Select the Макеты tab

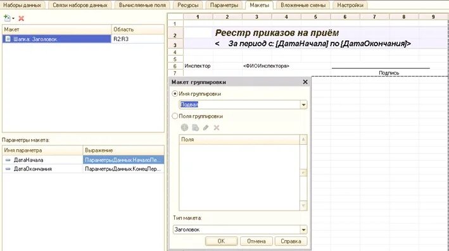(260, 5)
